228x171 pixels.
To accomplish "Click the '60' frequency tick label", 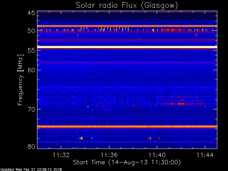I will coord(31,70).
